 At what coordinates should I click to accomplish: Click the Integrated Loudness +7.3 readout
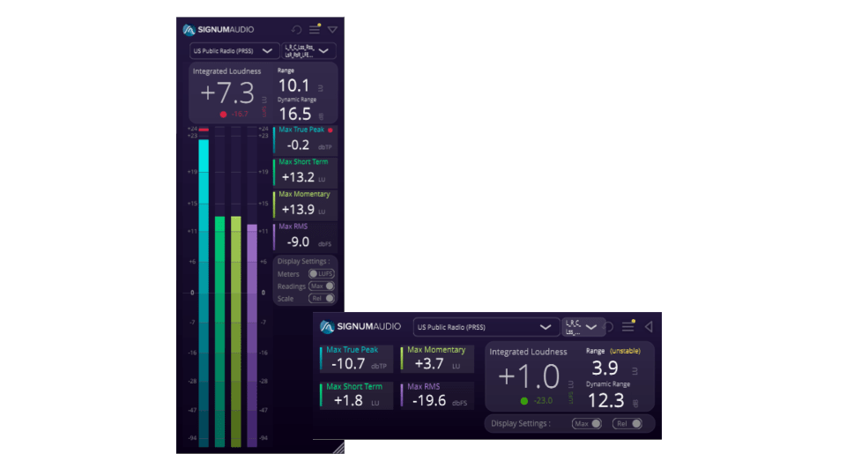pos(227,93)
